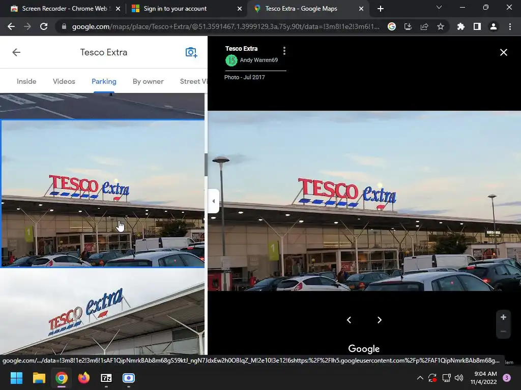Add a photo with camera plus icon
The image size is (521, 390).
[191, 52]
